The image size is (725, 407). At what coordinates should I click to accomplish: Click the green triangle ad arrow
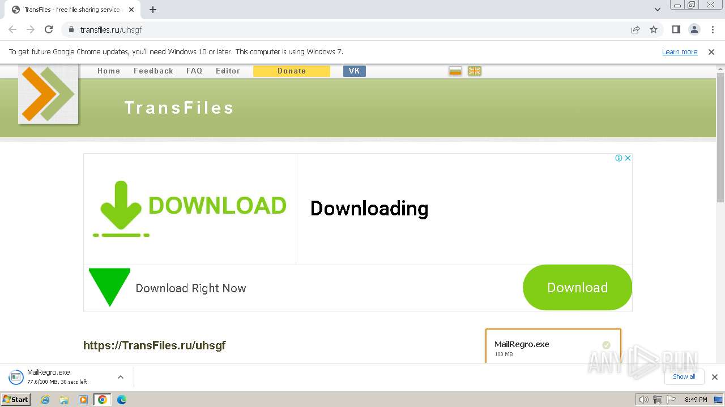click(110, 288)
